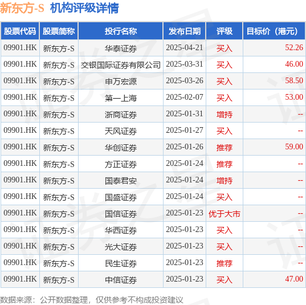Image resolution: width=306 pixels, height=305 pixels.
Task: Click the 数据来源 footer note
Action: tap(92, 300)
